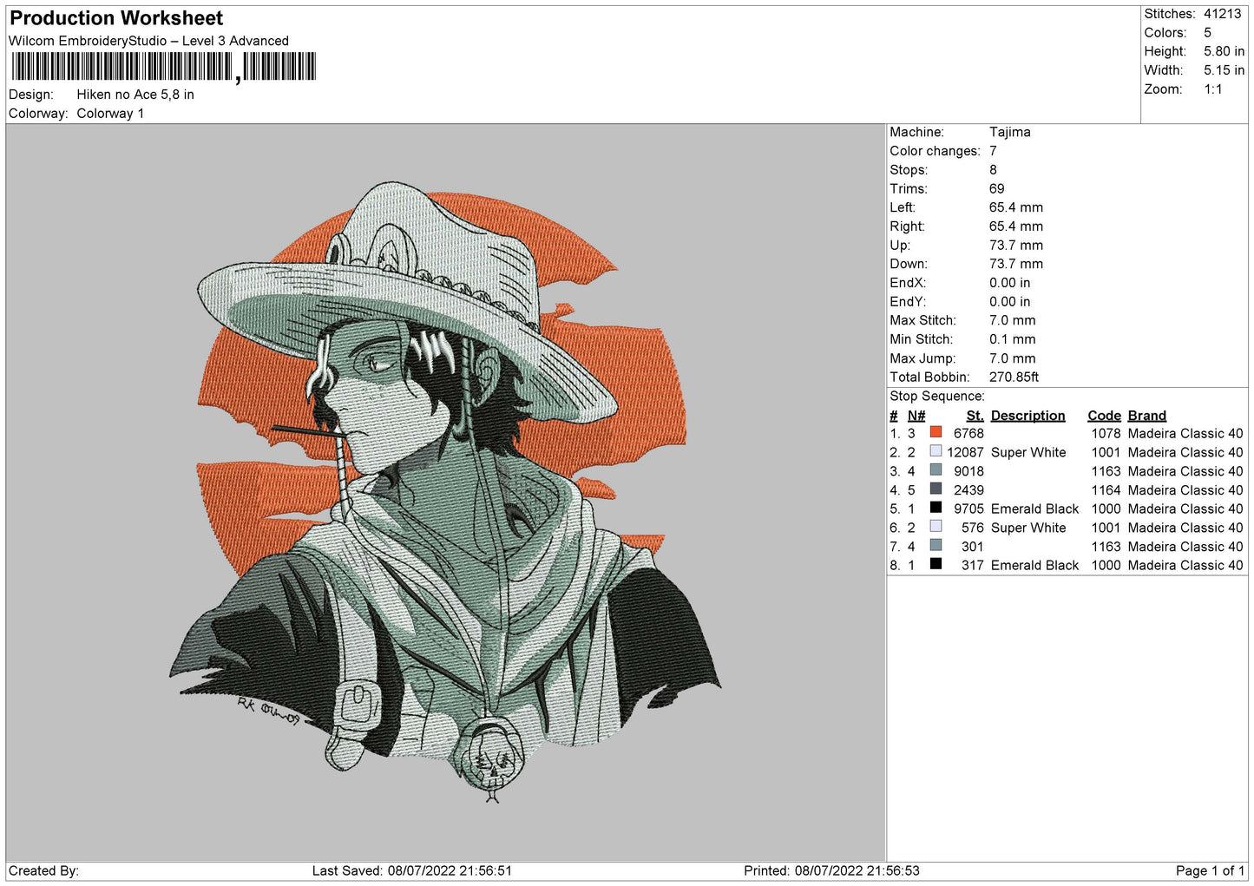1254x886 pixels.
Task: Click the Super White swatch with 576 stitches
Action: [x=936, y=527]
